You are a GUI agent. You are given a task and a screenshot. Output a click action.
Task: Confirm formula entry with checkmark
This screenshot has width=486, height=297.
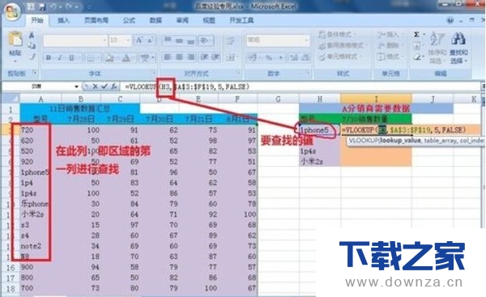[x=104, y=87]
